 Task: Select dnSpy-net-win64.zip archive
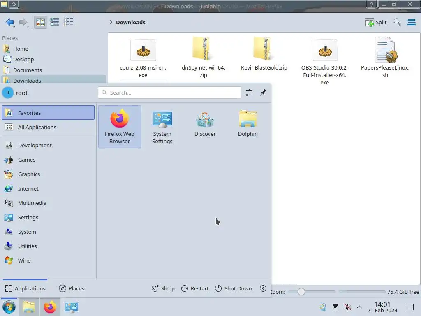coord(203,58)
